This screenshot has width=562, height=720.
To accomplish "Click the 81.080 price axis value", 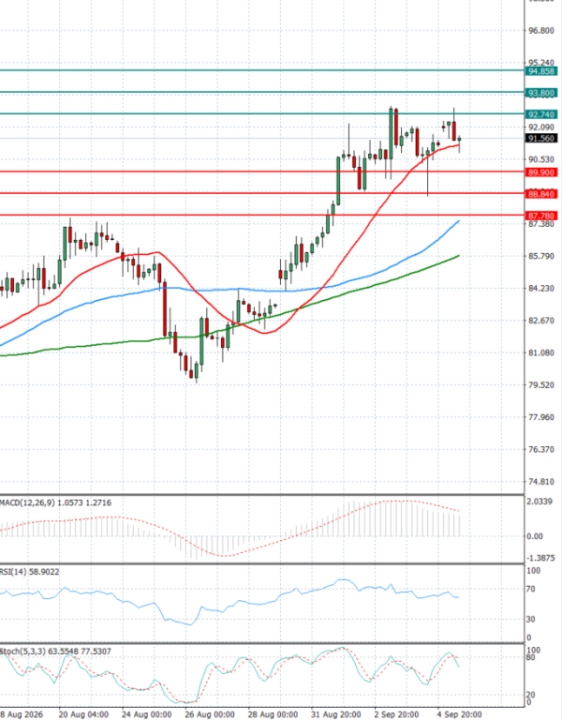I will 541,353.
